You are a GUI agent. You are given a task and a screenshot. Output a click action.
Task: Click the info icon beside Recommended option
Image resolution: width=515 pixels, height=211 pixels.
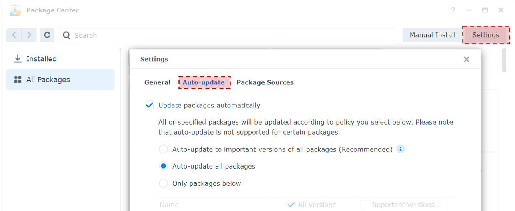[x=401, y=149]
